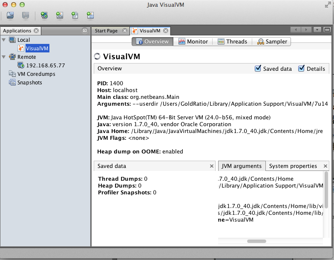Click horizontal scrollbar in JVM arguments
The image size is (334, 260).
(x=256, y=241)
